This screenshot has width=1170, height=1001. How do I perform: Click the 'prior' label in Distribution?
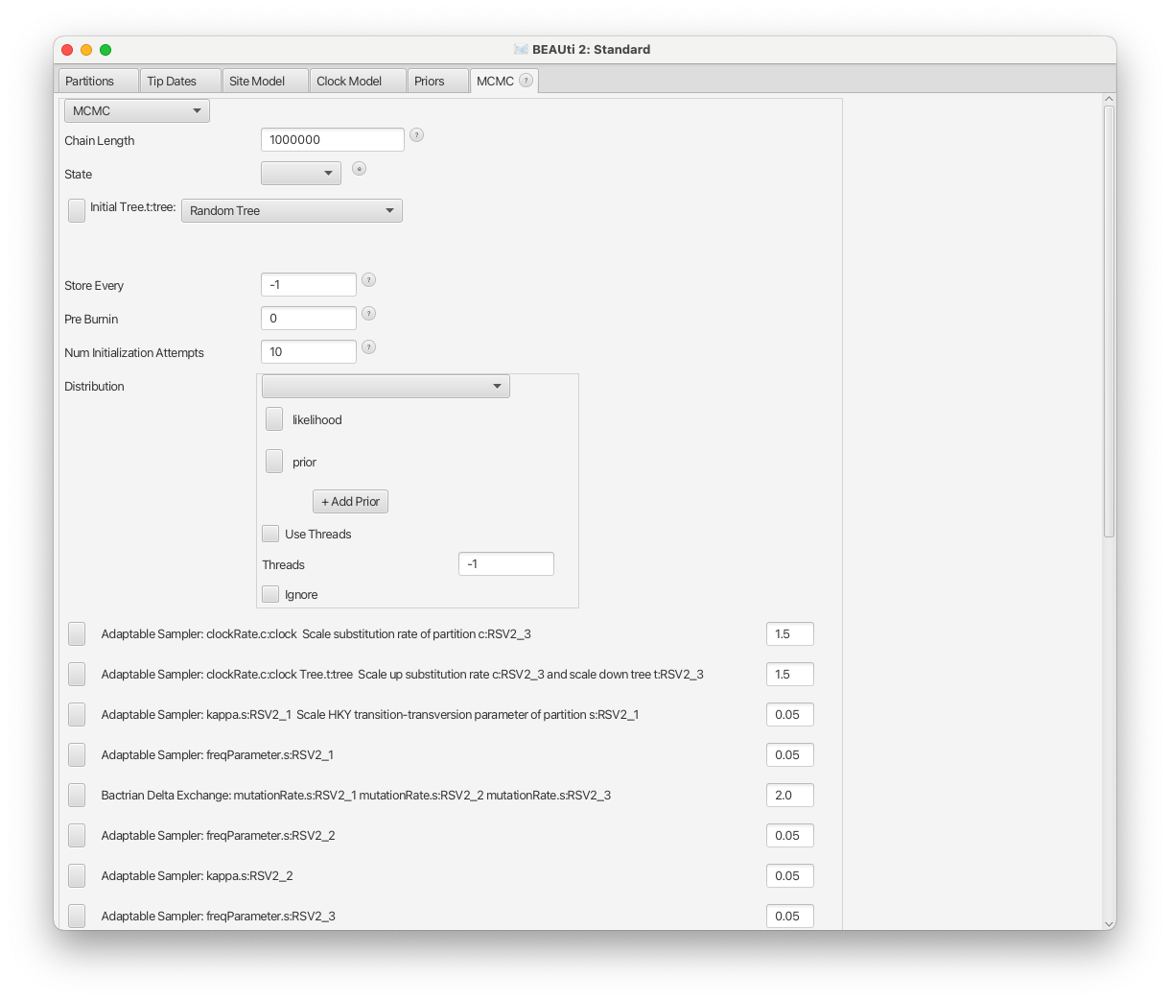[304, 462]
